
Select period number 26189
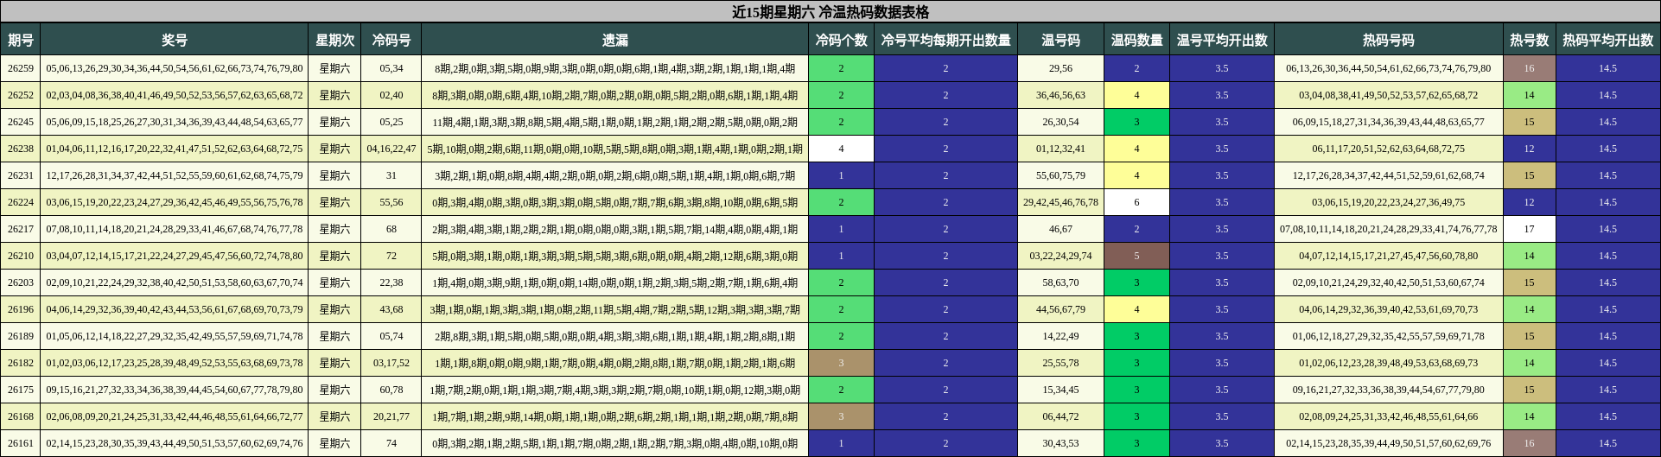click(21, 336)
